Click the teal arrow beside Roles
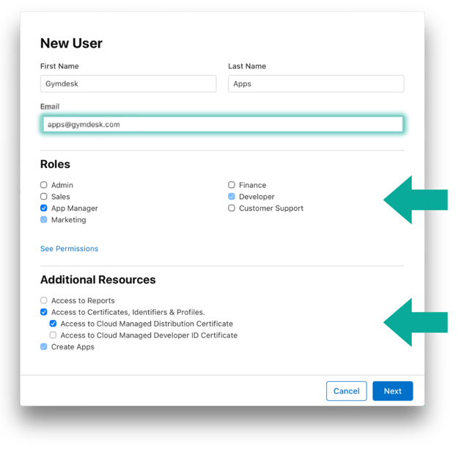Viewport: 461px width, 450px height. tap(415, 200)
